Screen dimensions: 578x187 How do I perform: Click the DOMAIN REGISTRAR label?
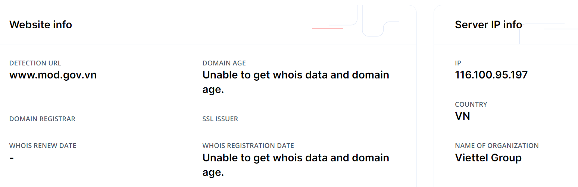42,119
